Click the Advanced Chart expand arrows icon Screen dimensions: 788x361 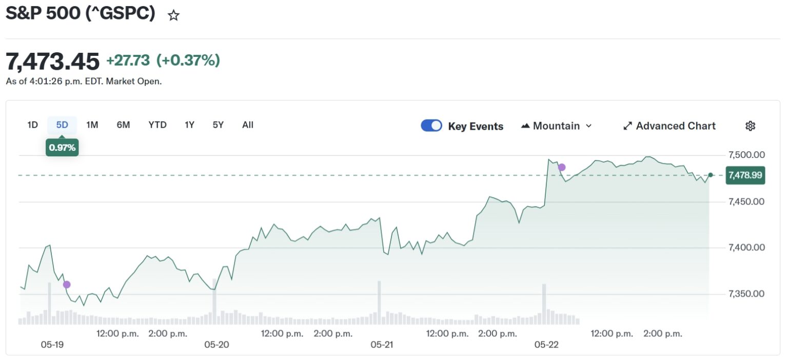click(x=627, y=126)
